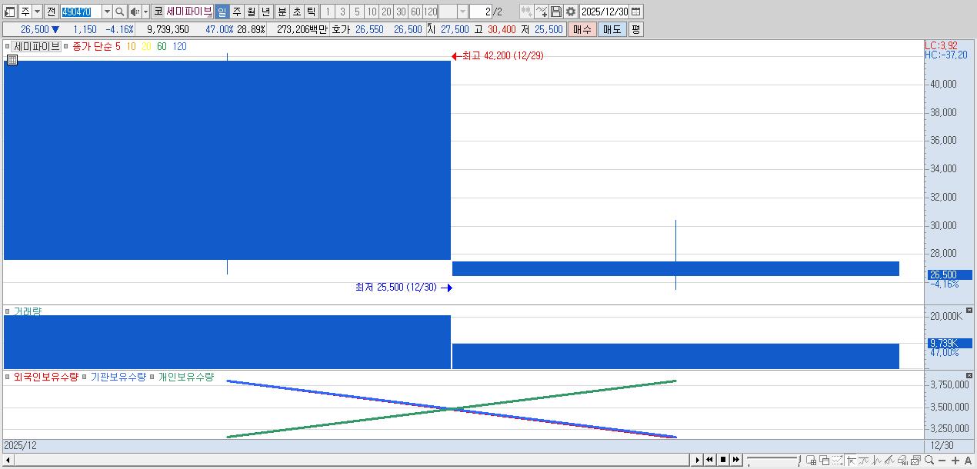Select the 일 daily chart period
The width and height of the screenshot is (977, 469).
222,12
